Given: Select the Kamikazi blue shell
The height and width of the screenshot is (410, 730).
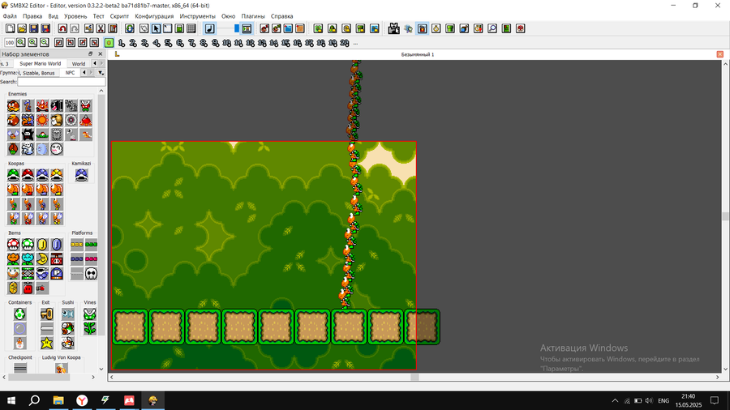Looking at the screenshot, I should (81, 175).
